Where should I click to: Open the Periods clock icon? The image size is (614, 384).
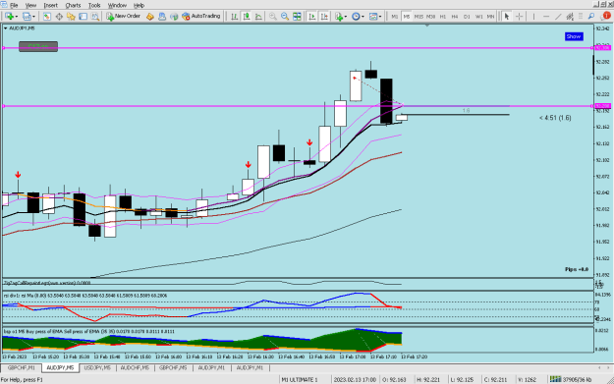pos(356,16)
